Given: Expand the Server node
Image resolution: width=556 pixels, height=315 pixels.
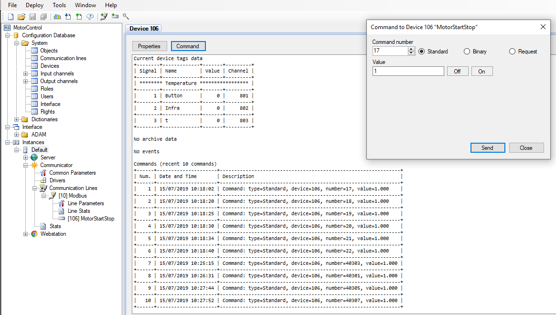Looking at the screenshot, I should pyautogui.click(x=25, y=157).
